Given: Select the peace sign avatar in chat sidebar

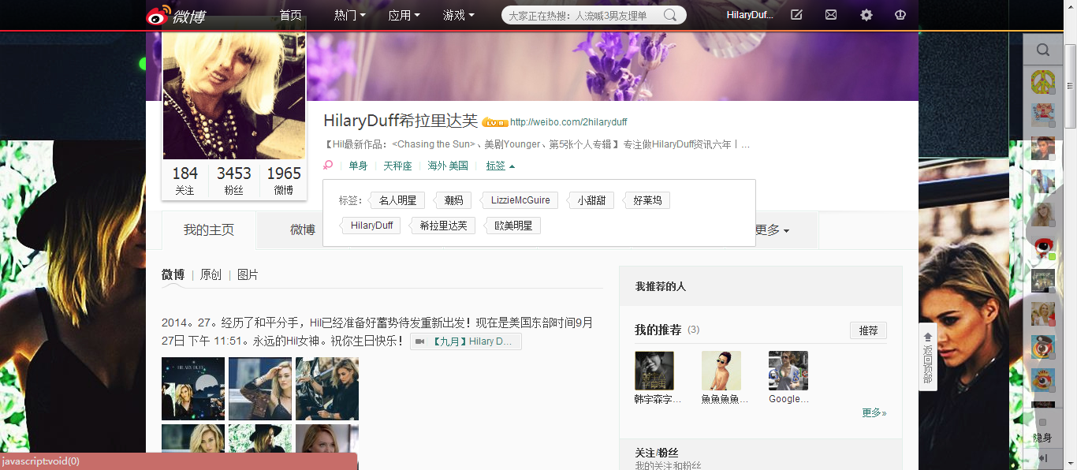Looking at the screenshot, I should point(1043,82).
